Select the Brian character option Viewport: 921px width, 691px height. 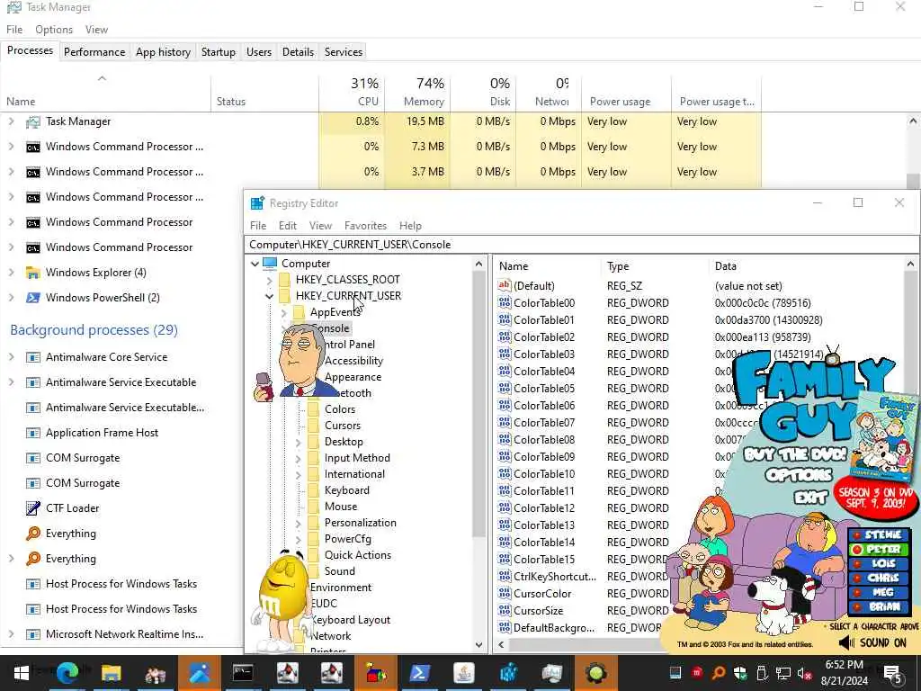tap(878, 606)
